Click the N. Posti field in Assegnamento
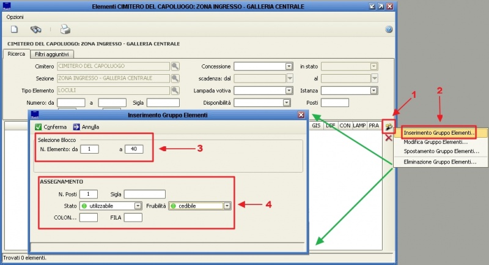 (x=88, y=195)
